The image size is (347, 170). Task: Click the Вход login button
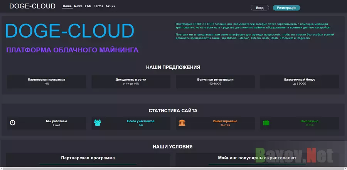click(260, 8)
